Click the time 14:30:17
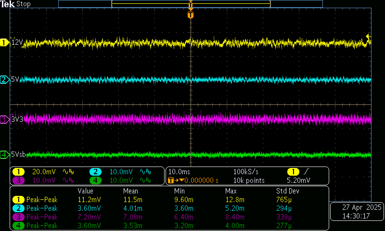Screen dimensions: 385x231 pos(356,216)
